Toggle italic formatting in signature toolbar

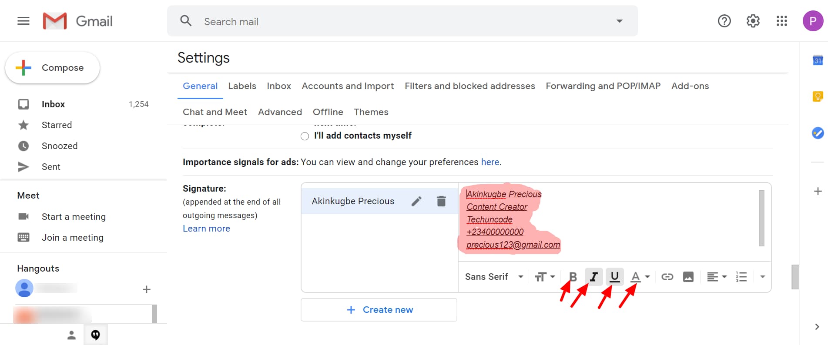pyautogui.click(x=593, y=277)
